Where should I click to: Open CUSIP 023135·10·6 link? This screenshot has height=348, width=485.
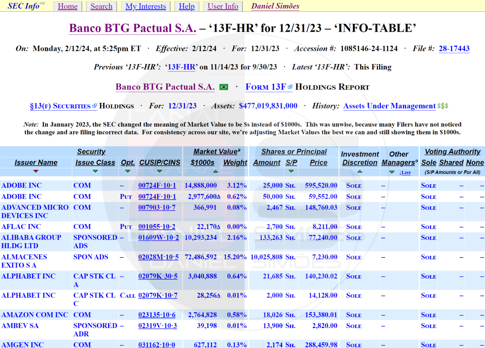point(157,315)
